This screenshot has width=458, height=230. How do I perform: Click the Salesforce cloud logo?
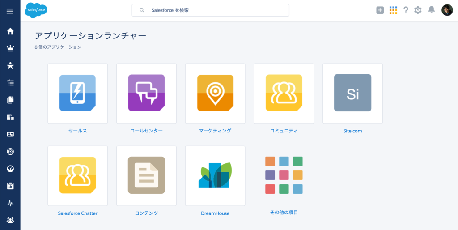36,10
